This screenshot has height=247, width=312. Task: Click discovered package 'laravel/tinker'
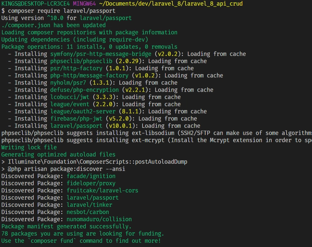[x=89, y=205]
